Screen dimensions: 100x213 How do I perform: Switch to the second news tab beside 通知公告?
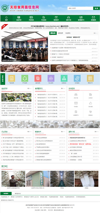pos(60,33)
